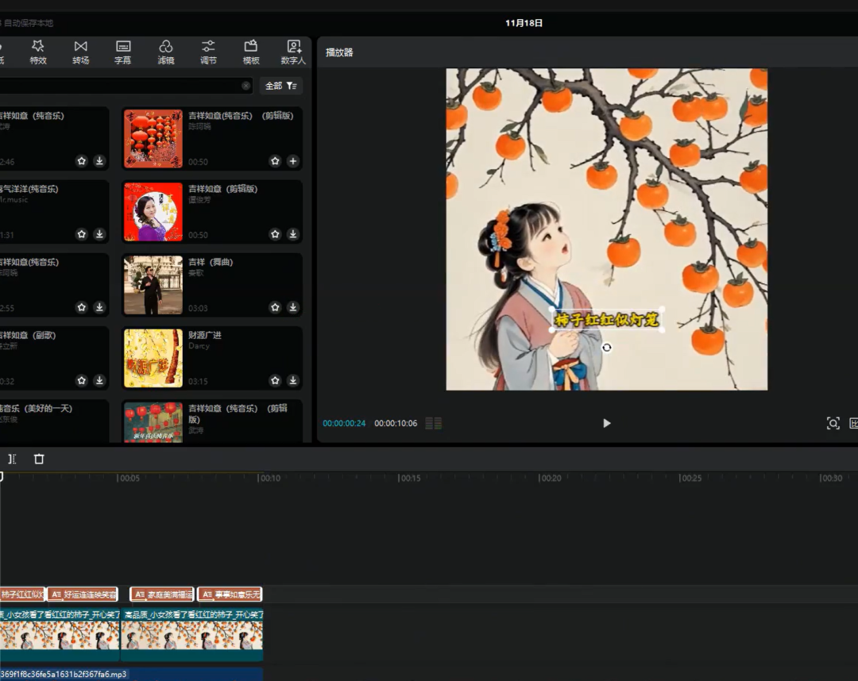Select the 柿子红红似灯 text clip on timeline
The height and width of the screenshot is (681, 858).
click(22, 594)
